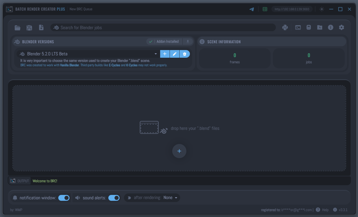This screenshot has width=358, height=217.
Task: Open the after rendering None dropdown
Action: 171,198
